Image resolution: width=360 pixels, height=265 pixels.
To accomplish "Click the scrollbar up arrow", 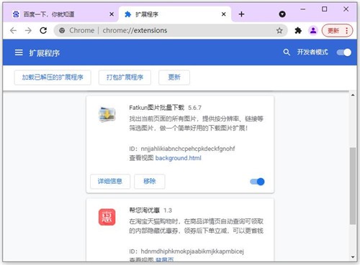I will 353,95.
